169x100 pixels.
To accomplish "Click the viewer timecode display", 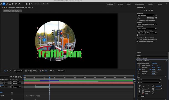I will click(61, 71).
